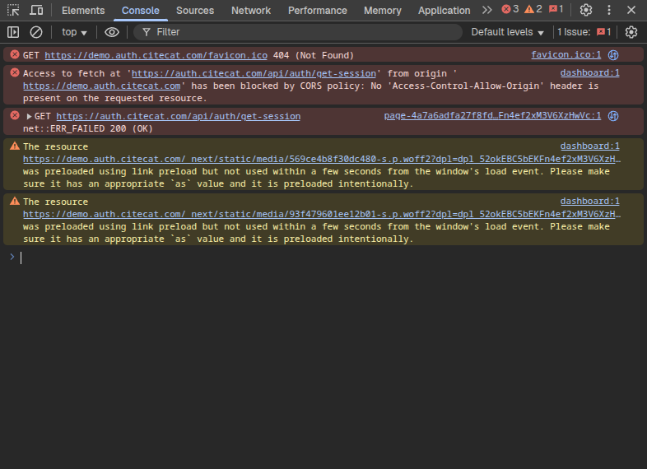Toggle the device toolbar icon
The width and height of the screenshot is (647, 469).
point(37,10)
